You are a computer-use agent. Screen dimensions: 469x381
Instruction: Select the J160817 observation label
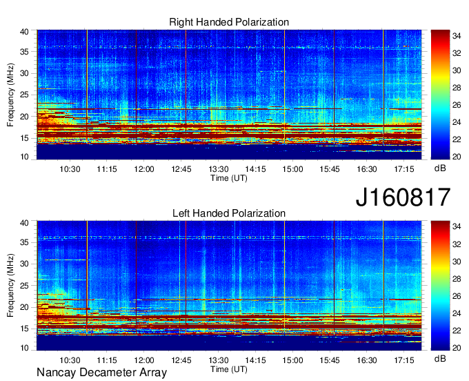403,197
